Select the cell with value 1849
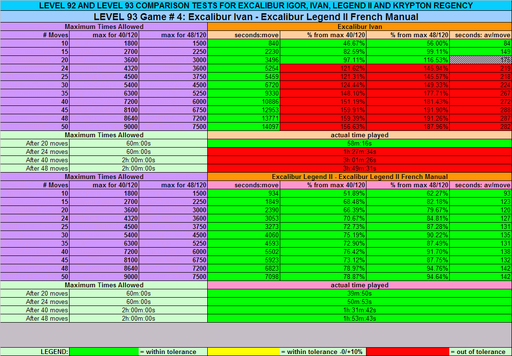 244,202
